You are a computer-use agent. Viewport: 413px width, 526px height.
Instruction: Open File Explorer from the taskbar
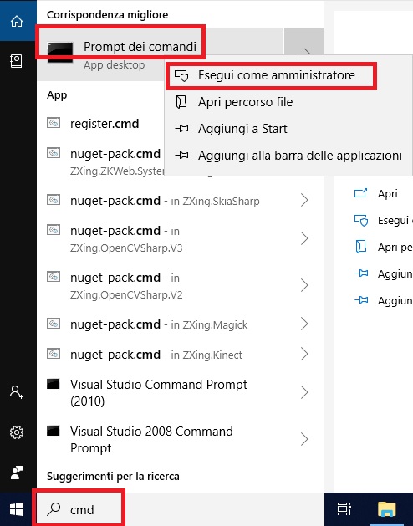[x=386, y=509]
